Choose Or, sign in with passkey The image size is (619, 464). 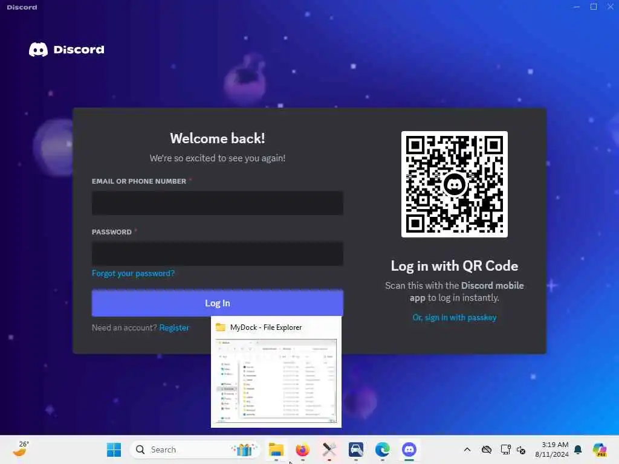[x=455, y=317]
